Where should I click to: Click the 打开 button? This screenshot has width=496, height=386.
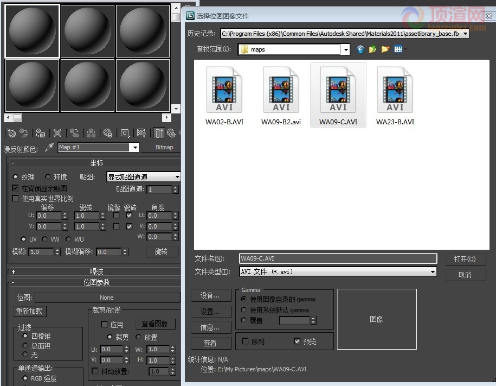coord(465,259)
